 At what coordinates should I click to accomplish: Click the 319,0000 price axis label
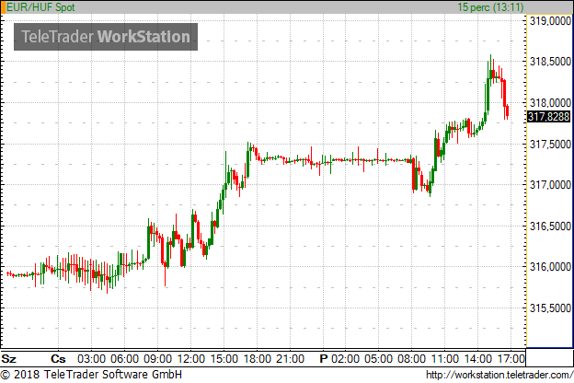550,21
